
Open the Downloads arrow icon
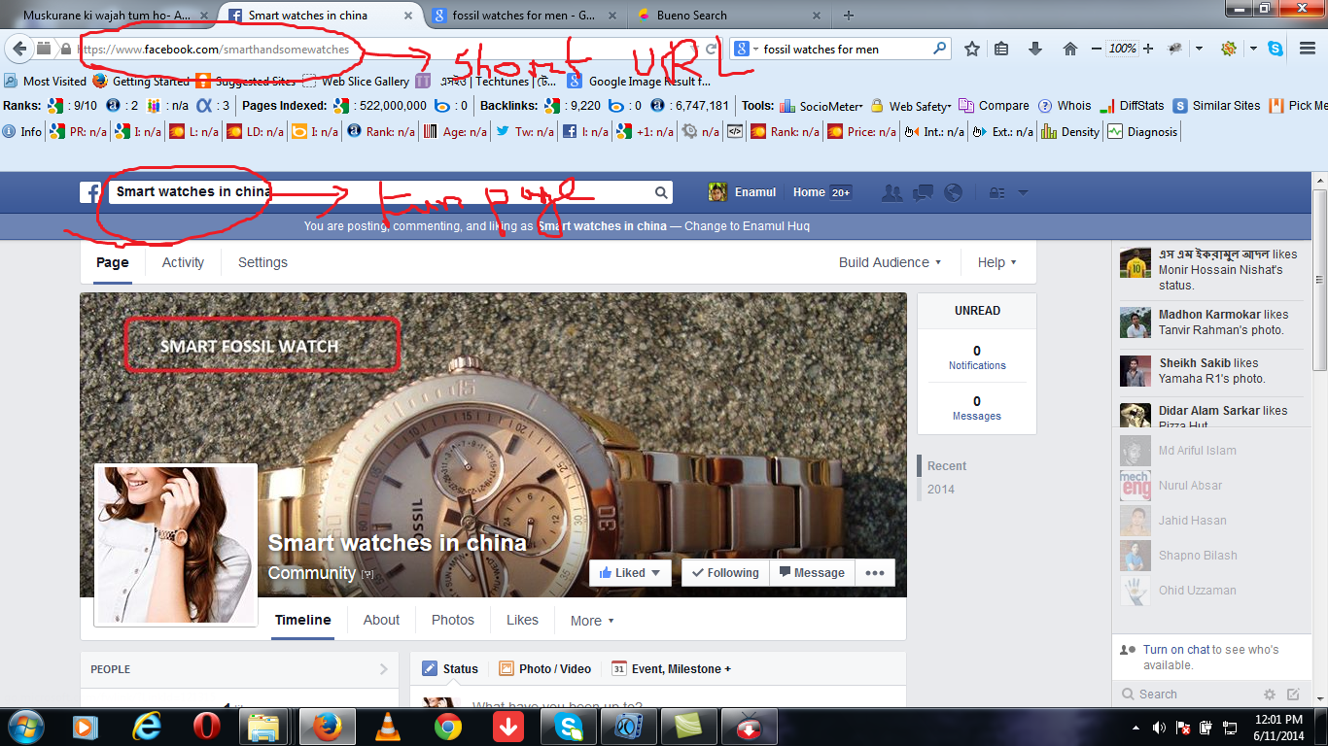click(1035, 49)
